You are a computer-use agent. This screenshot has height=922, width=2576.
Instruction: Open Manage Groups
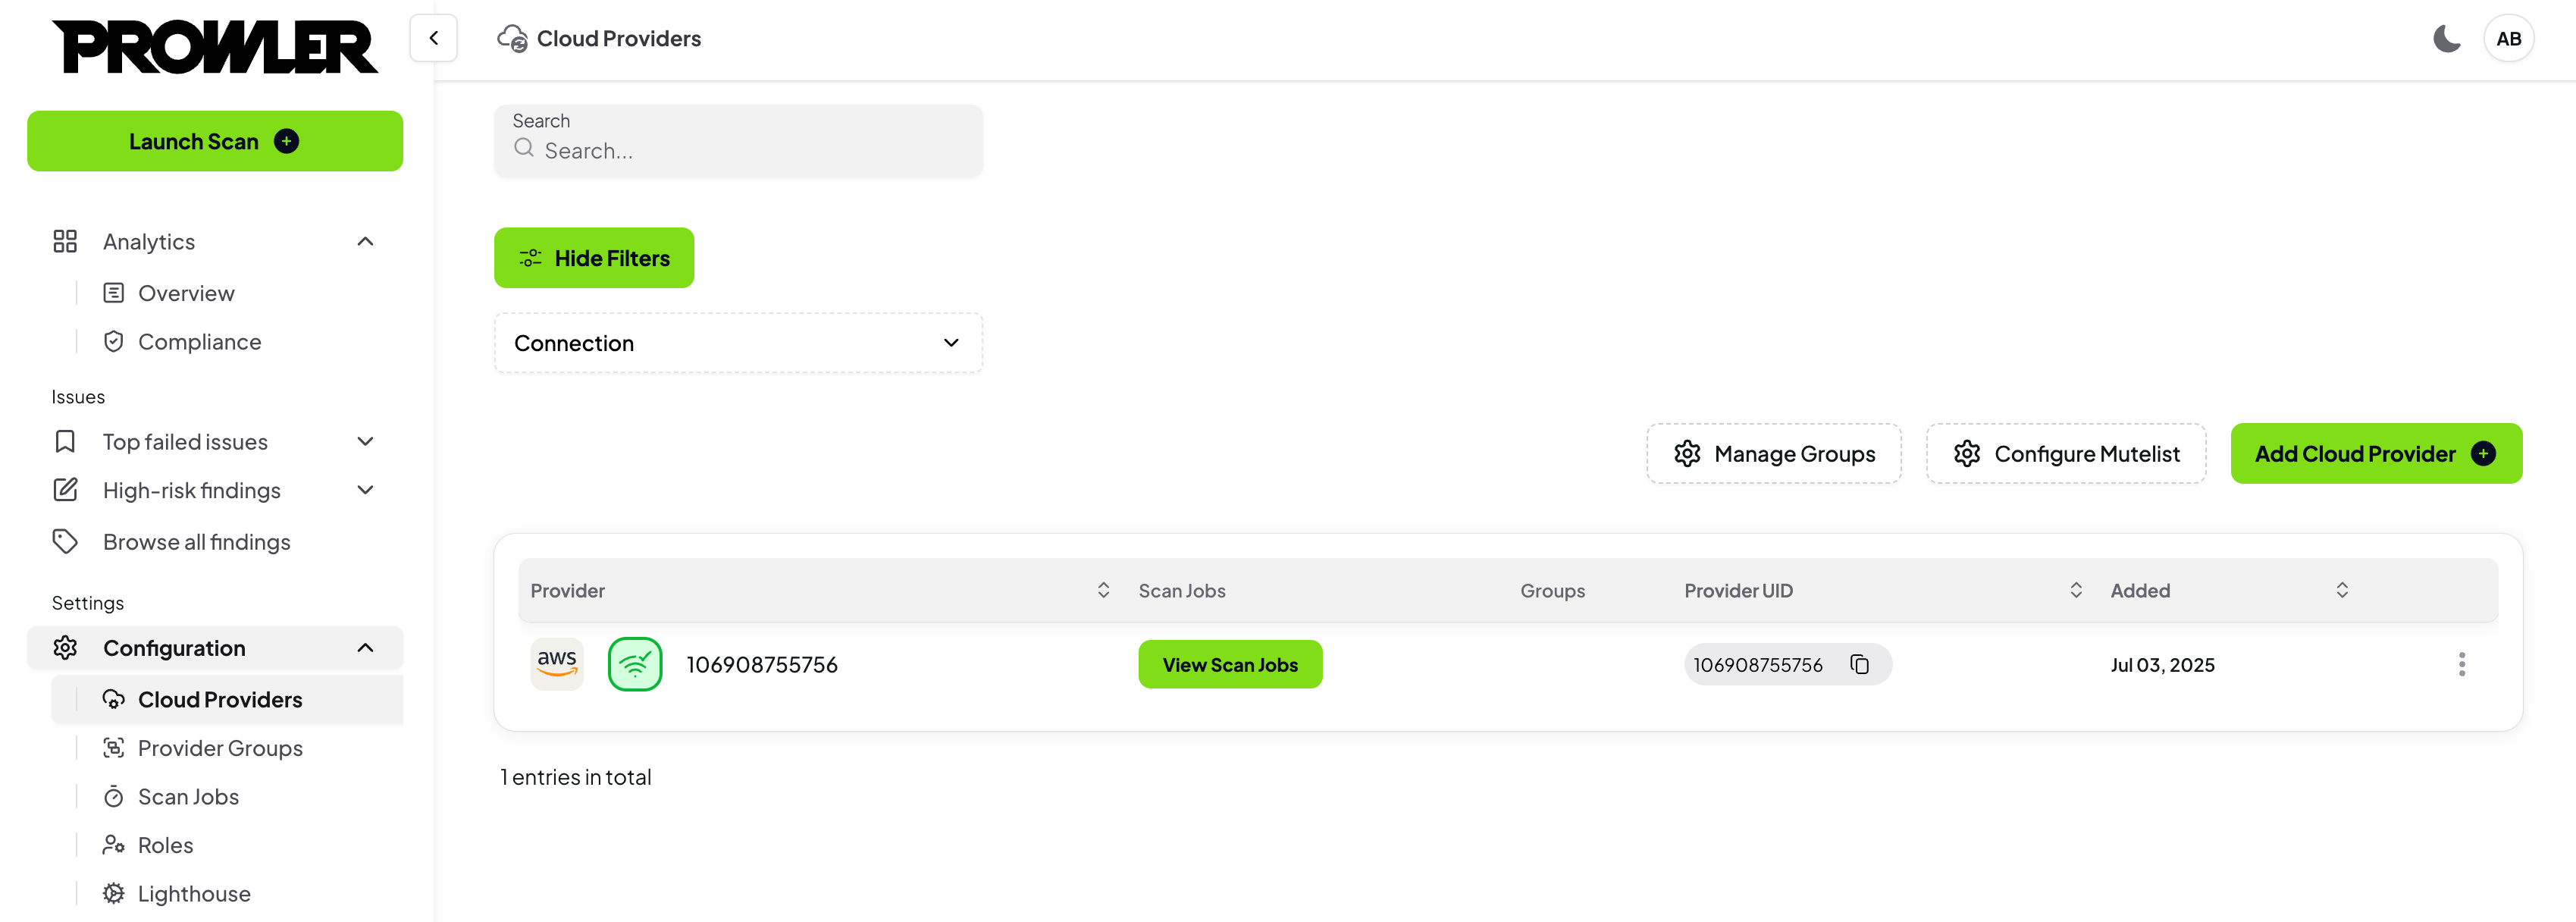click(x=1774, y=453)
